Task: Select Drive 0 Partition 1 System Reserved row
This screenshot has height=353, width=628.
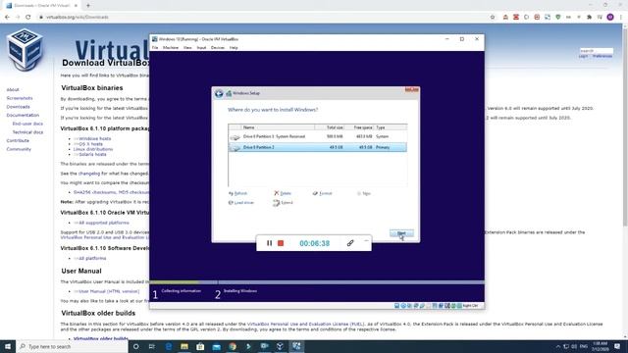Action: click(318, 136)
